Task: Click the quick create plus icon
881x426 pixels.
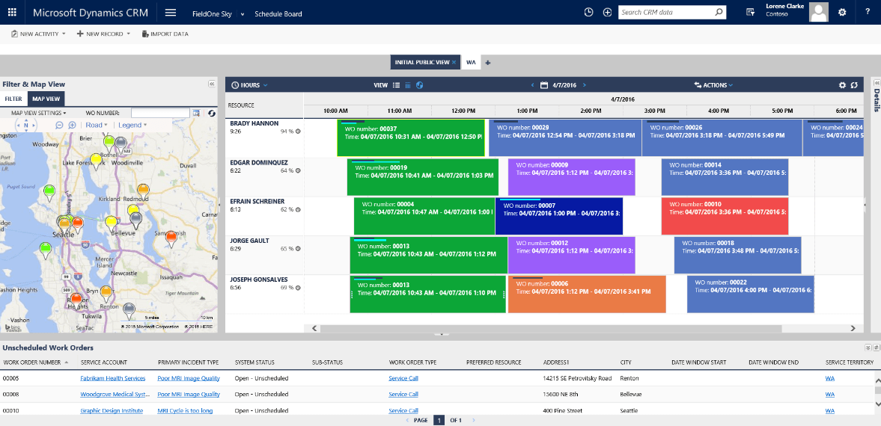Action: [607, 13]
